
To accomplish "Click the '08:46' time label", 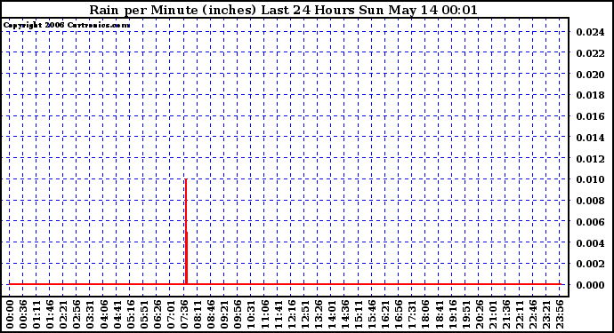I will [211, 314].
